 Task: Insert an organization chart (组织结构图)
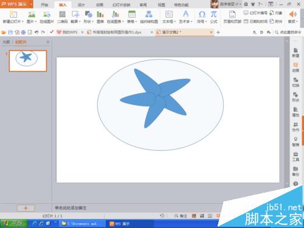(x=149, y=17)
